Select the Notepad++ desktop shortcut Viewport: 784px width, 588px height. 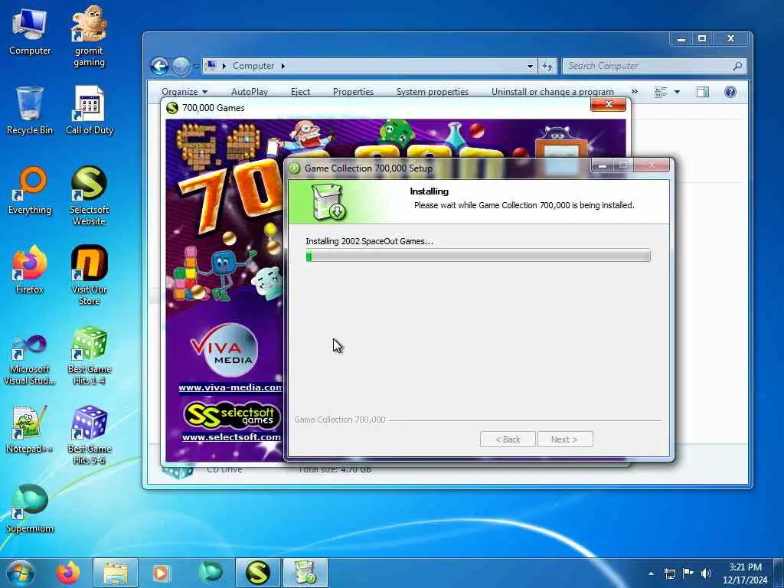30,430
